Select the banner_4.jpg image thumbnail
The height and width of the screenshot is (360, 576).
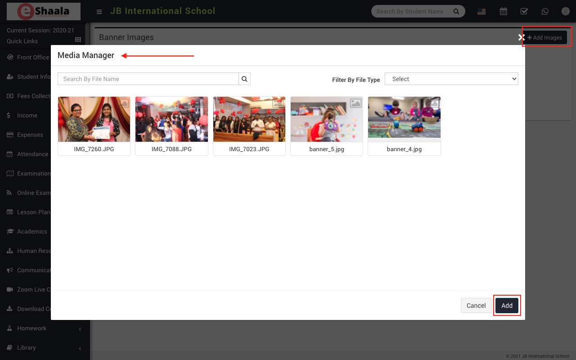tap(404, 119)
